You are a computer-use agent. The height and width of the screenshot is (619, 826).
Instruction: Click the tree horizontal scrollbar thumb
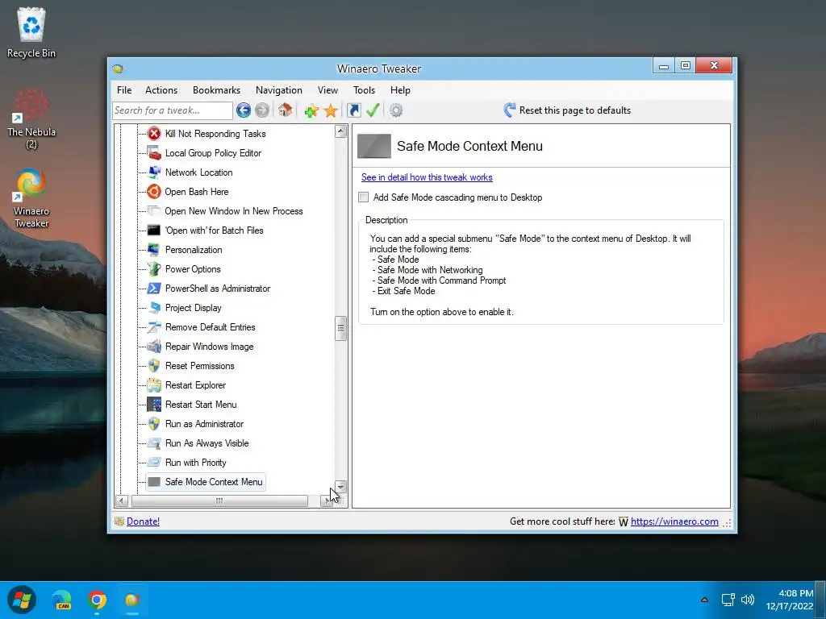click(219, 501)
